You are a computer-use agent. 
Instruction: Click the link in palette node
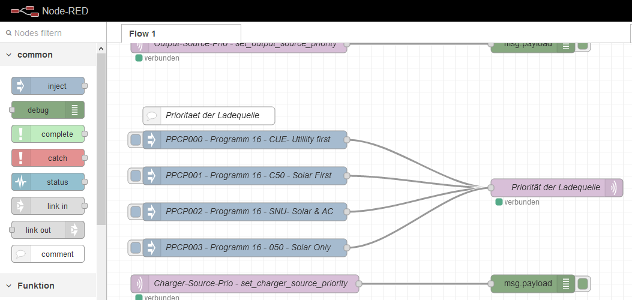(x=48, y=206)
